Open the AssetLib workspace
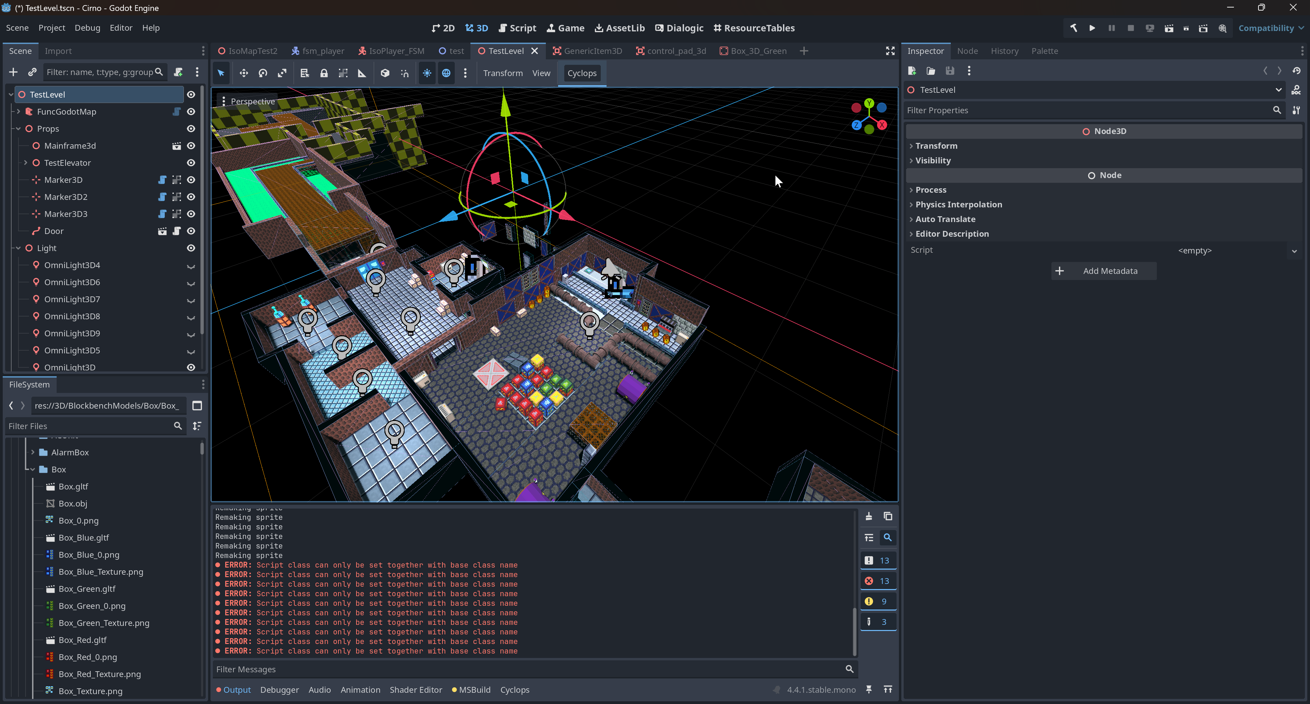This screenshot has width=1310, height=704. click(x=620, y=28)
